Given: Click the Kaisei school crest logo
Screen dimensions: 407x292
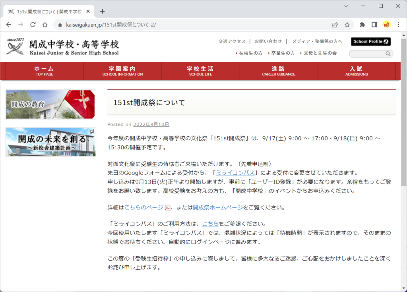Looking at the screenshot, I should click(16, 46).
